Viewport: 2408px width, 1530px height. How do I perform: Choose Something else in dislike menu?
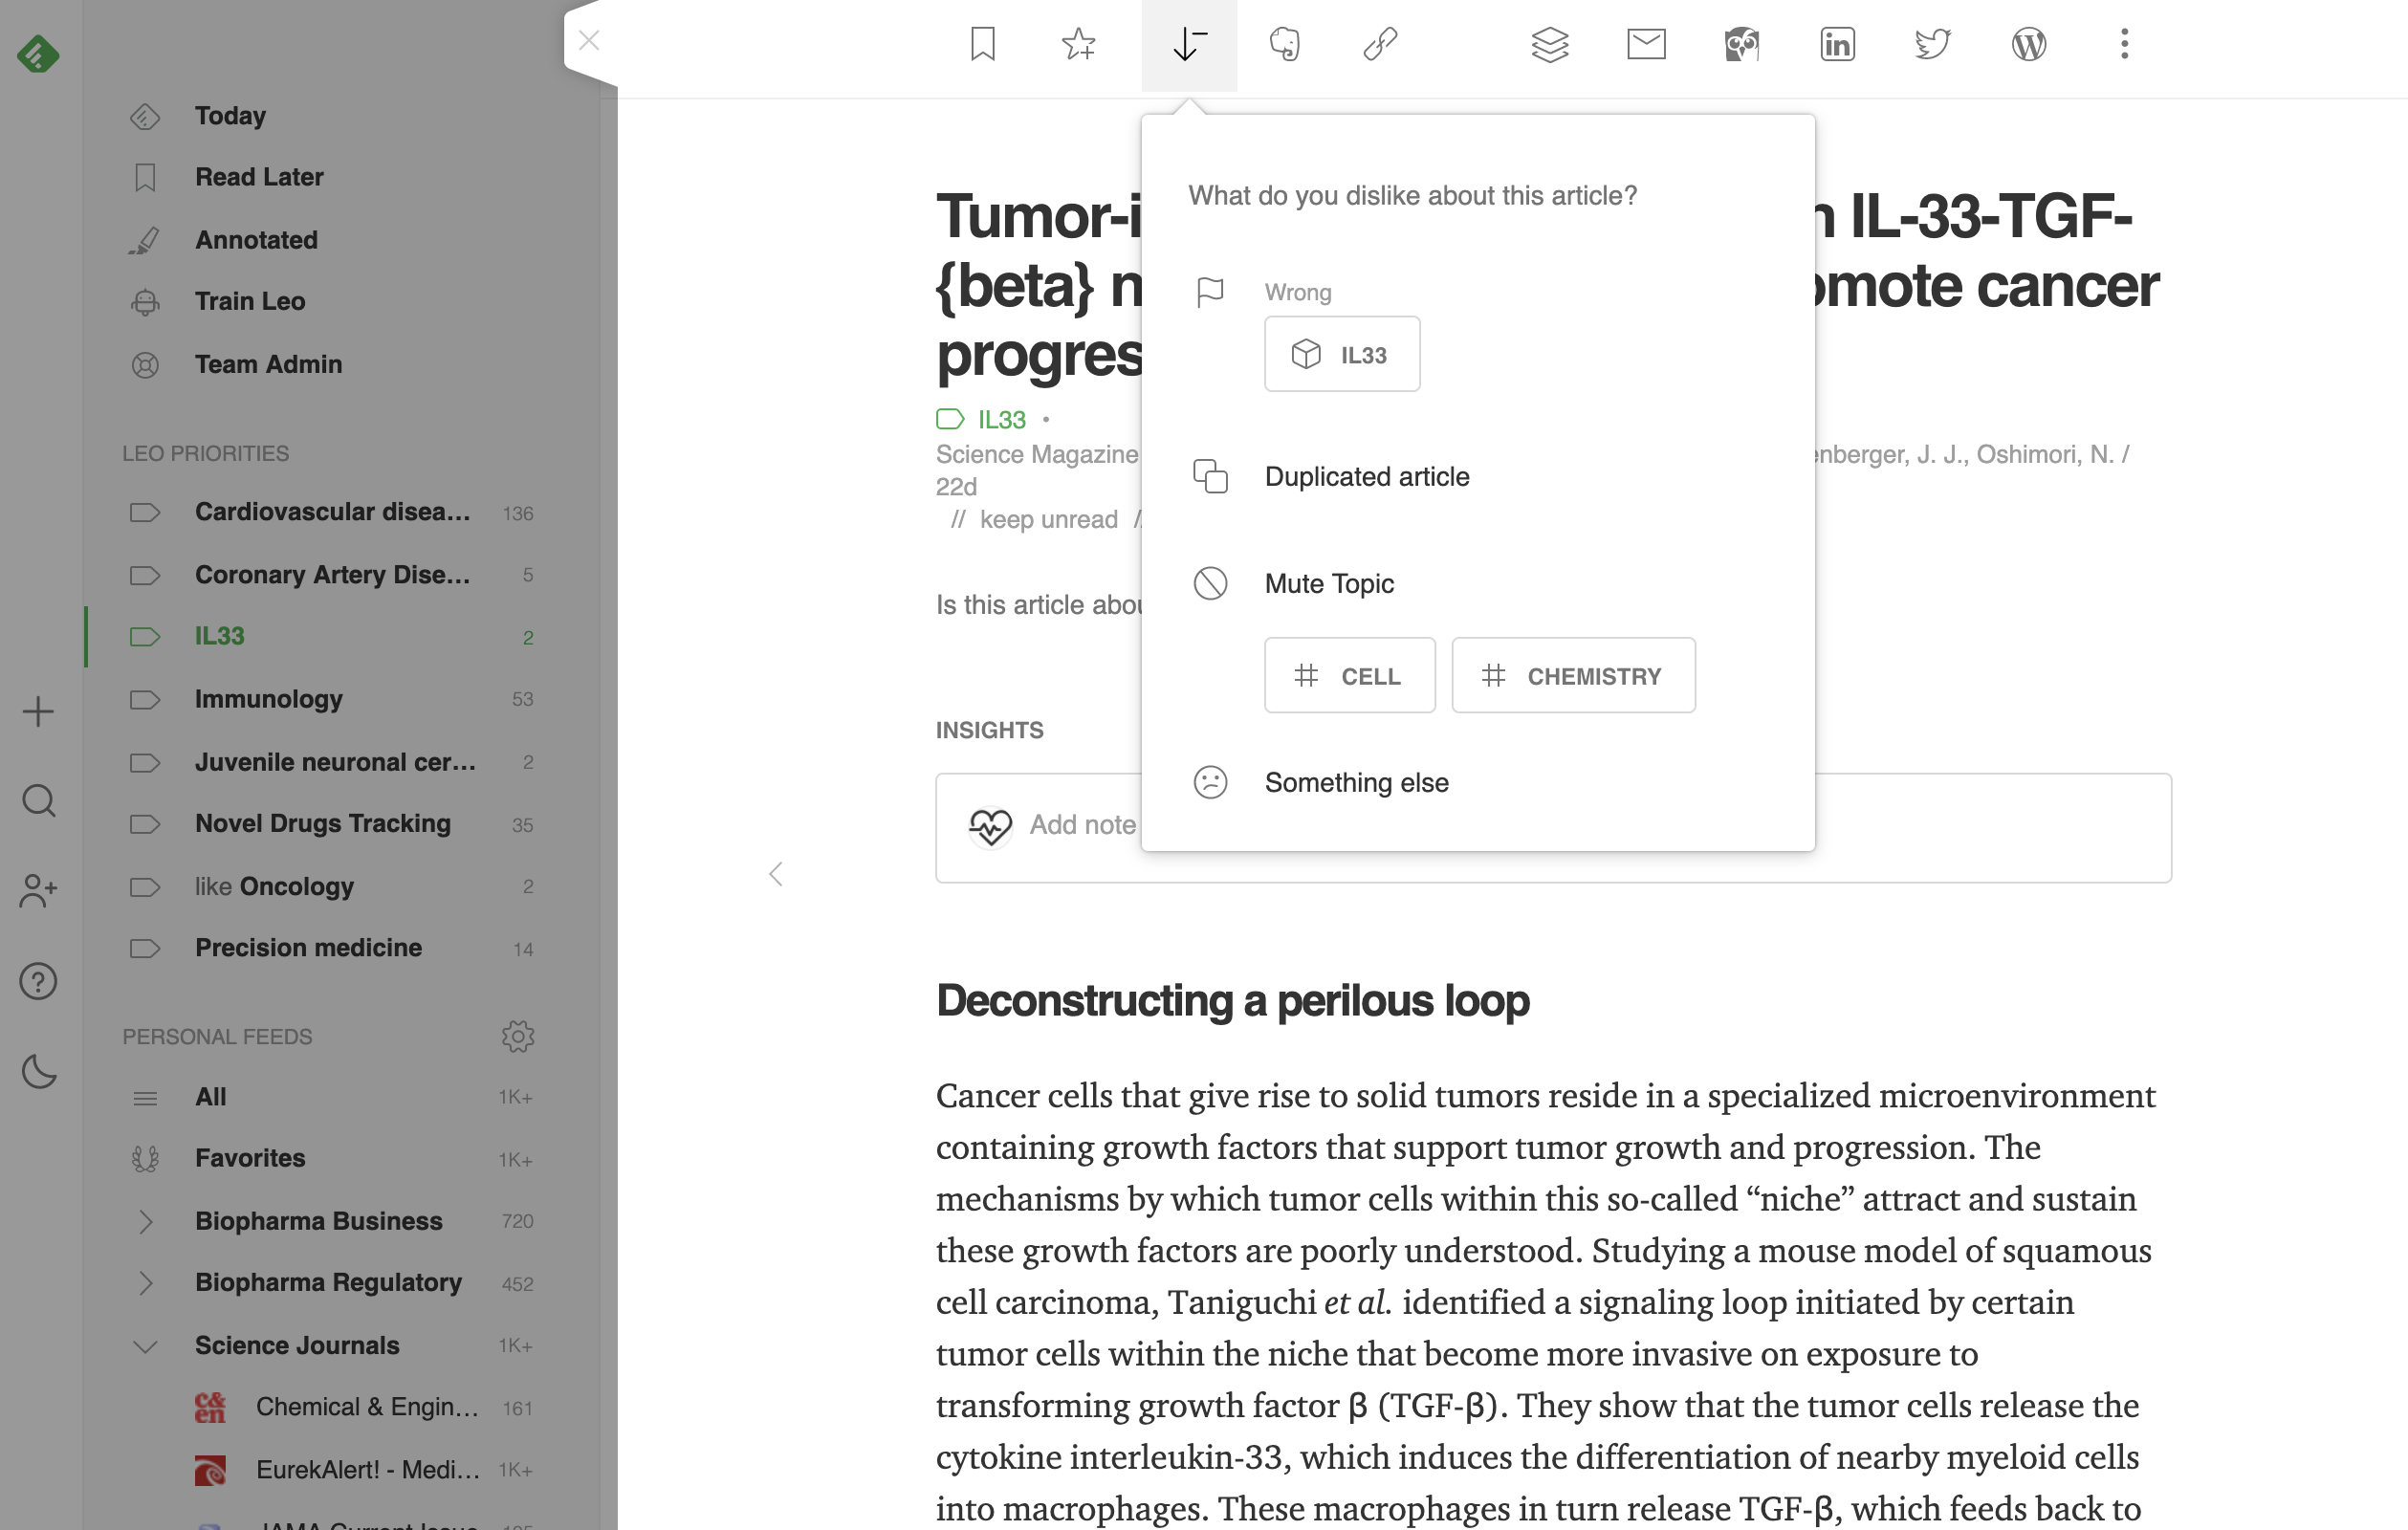(x=1355, y=783)
